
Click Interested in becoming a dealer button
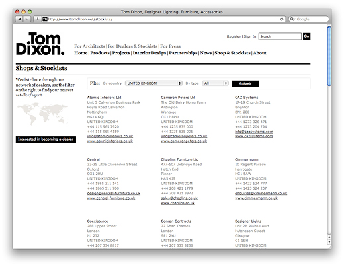click(x=46, y=139)
